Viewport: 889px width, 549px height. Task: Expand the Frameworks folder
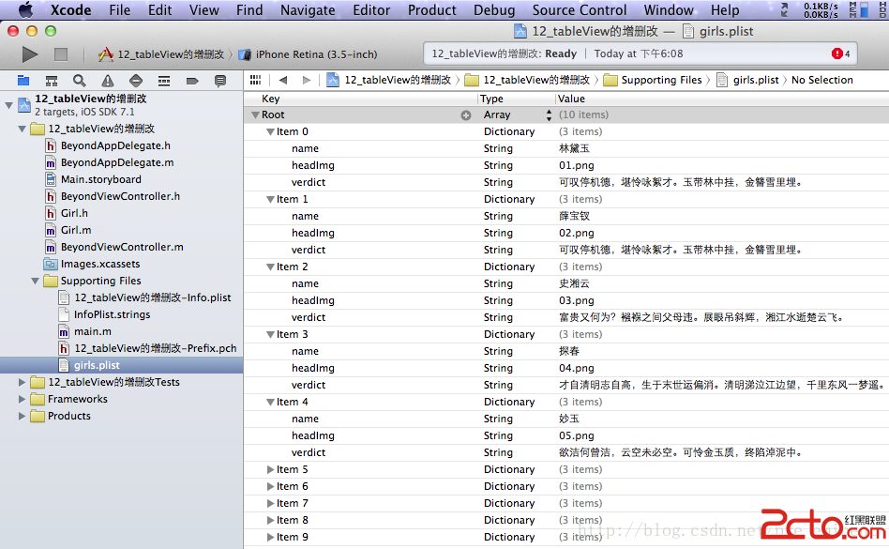(23, 399)
